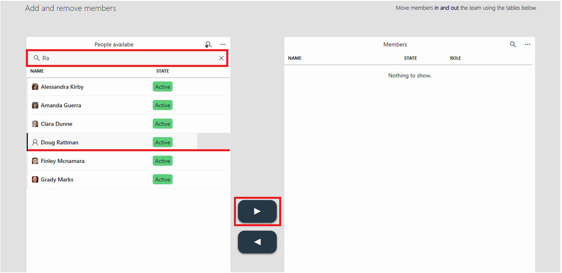
Task: Sort People available by STATE column
Action: point(162,71)
